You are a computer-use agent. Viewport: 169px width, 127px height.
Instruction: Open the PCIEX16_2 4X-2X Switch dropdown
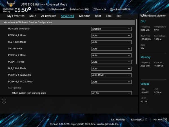tap(111, 82)
